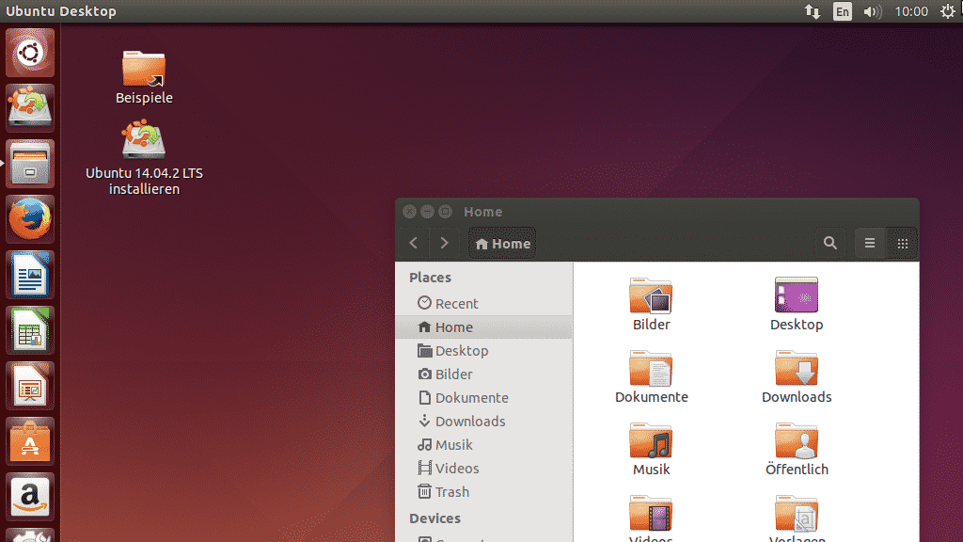Select the Vorlagen folder icon in Home
963x542 pixels.
(797, 513)
